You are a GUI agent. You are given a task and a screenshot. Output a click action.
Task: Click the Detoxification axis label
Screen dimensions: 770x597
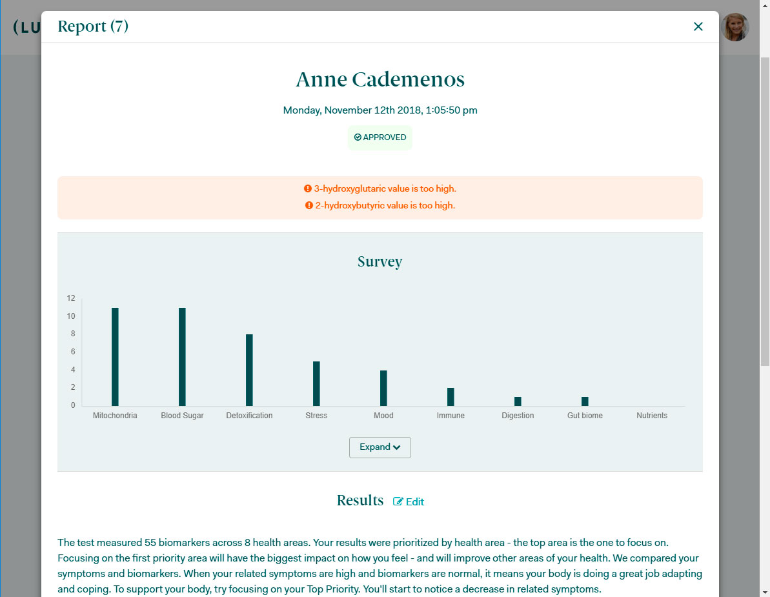250,416
